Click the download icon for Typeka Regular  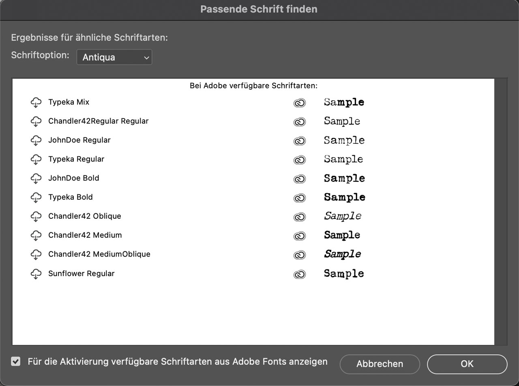[x=36, y=160]
